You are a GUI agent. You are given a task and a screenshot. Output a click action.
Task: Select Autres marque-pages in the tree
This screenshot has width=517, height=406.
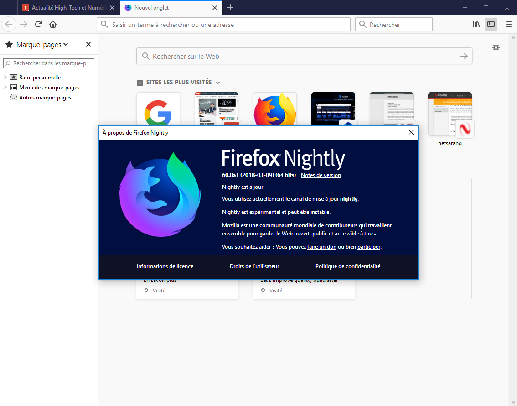point(45,98)
